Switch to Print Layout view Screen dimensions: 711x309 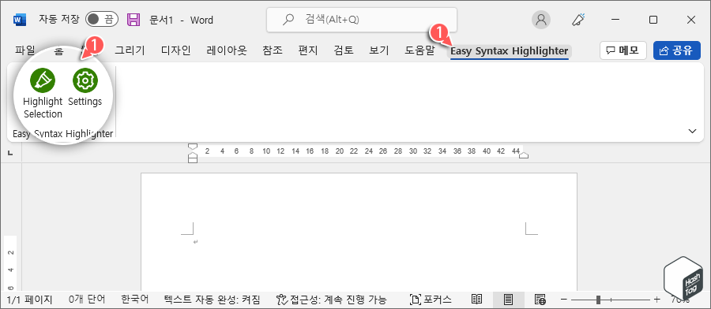tap(508, 299)
